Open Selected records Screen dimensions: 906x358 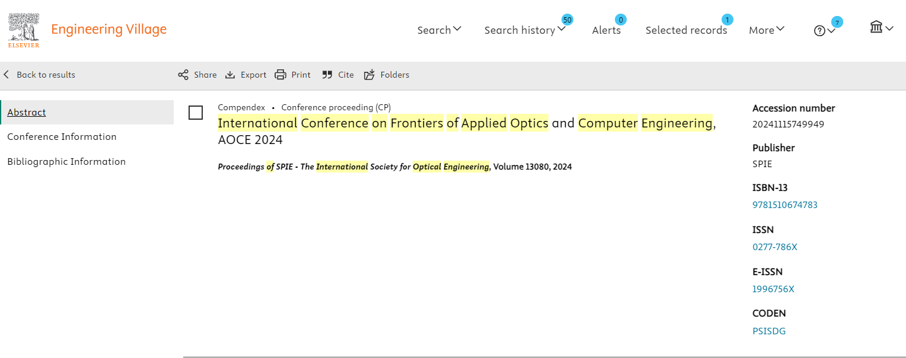[687, 30]
